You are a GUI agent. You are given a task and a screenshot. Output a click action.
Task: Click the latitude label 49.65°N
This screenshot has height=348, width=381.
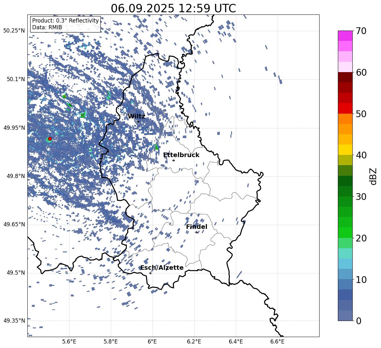14,224
